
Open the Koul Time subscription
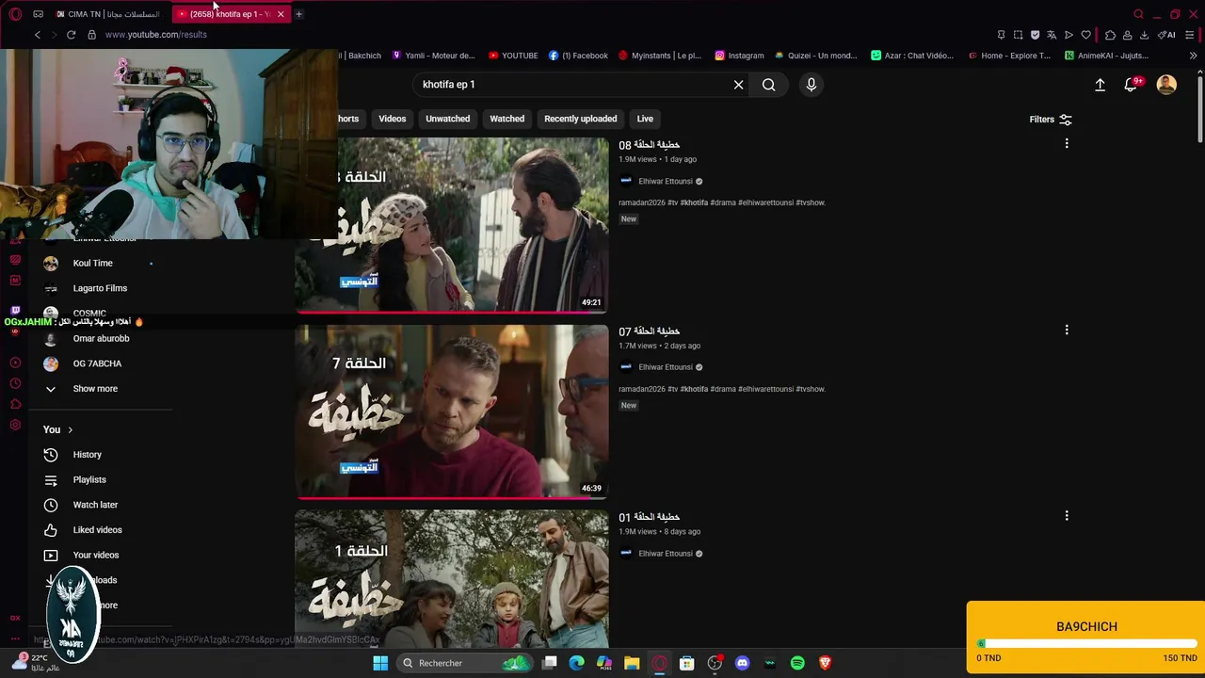pos(92,264)
